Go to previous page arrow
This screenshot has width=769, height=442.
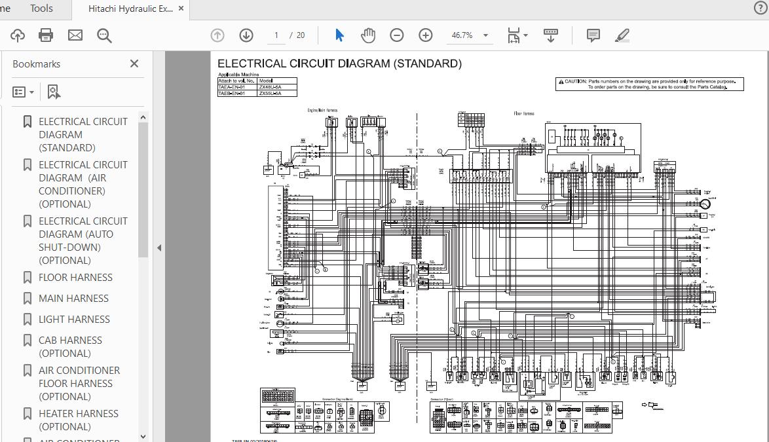click(217, 35)
